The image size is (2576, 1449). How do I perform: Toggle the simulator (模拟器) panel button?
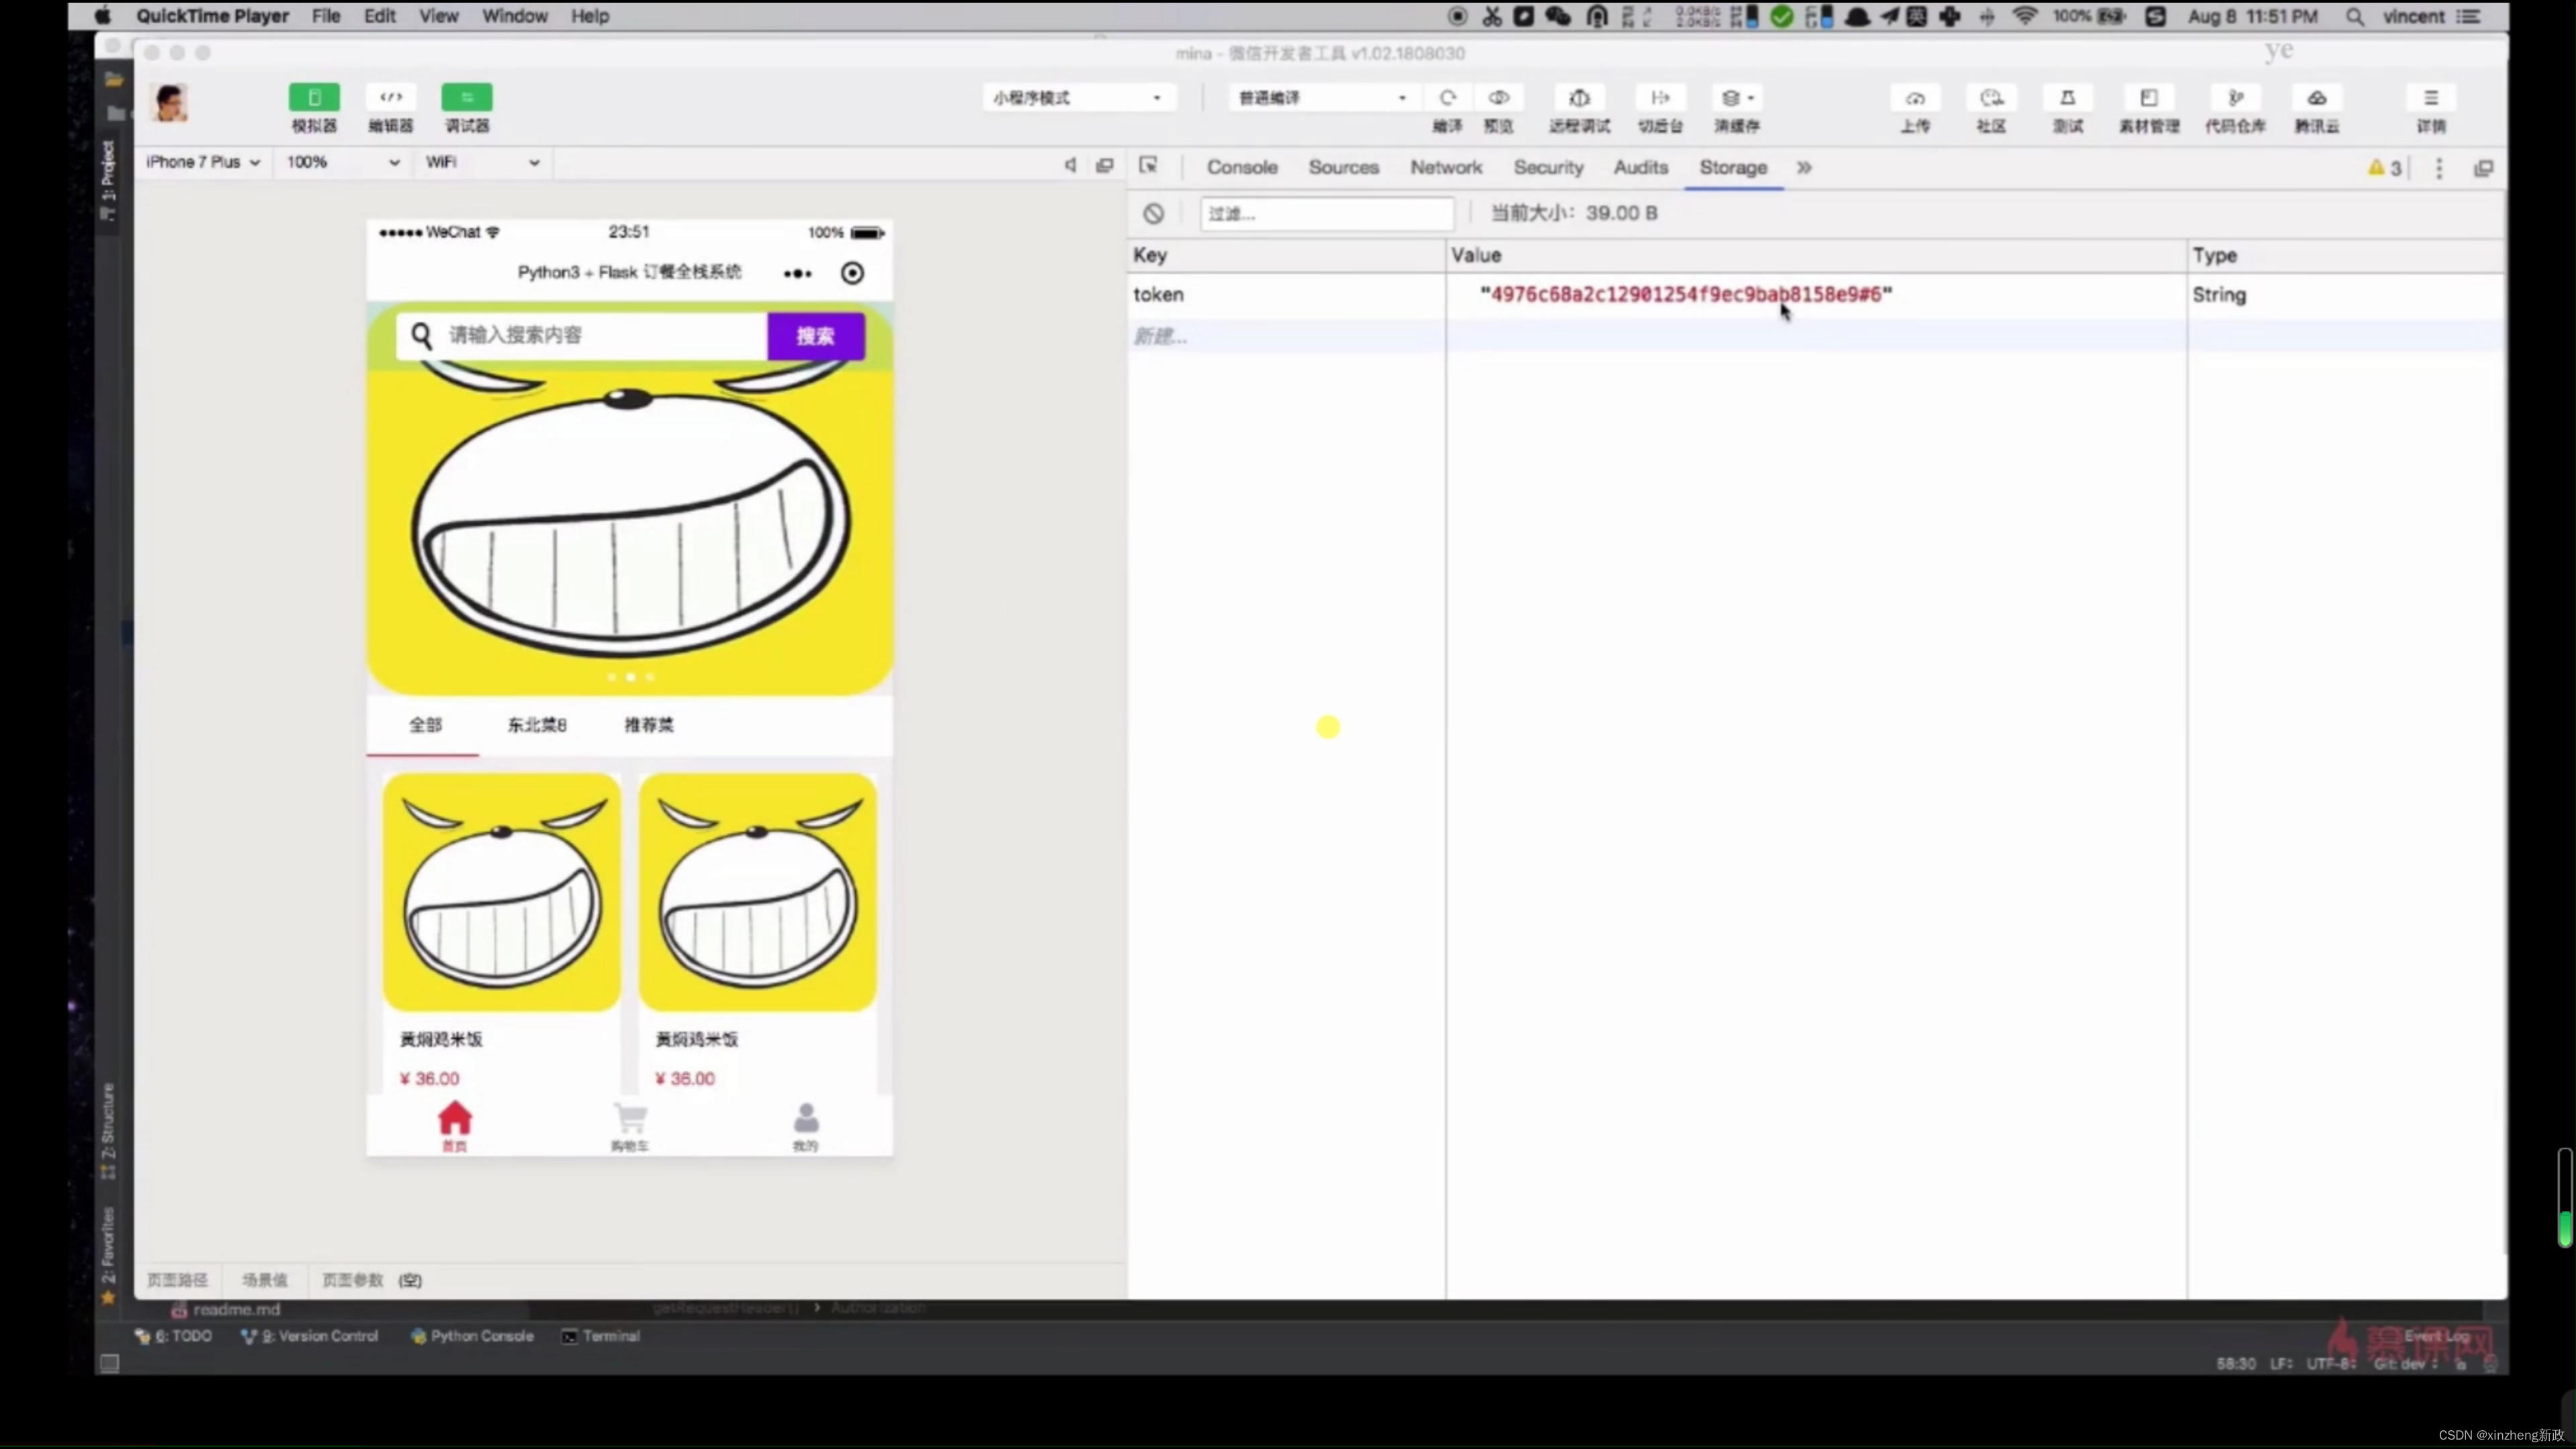click(314, 98)
